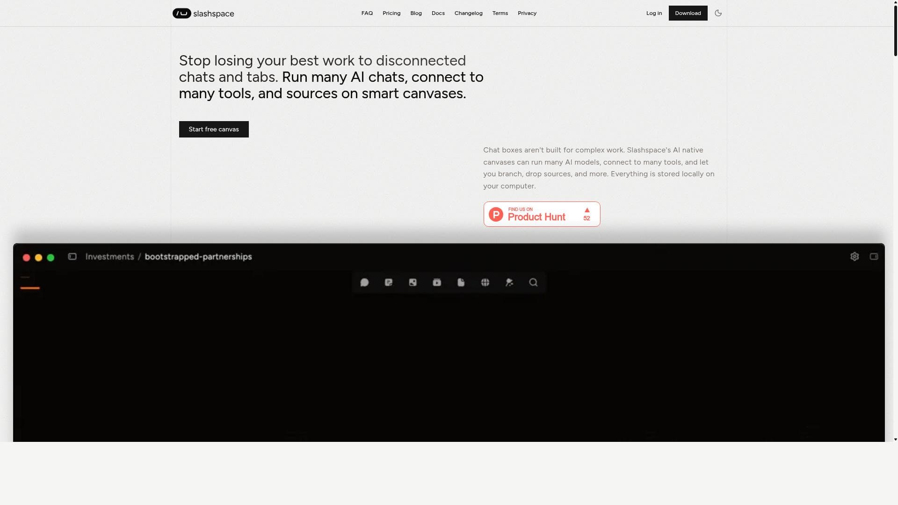Open the settings gear in app window
898x505 pixels.
click(x=855, y=257)
